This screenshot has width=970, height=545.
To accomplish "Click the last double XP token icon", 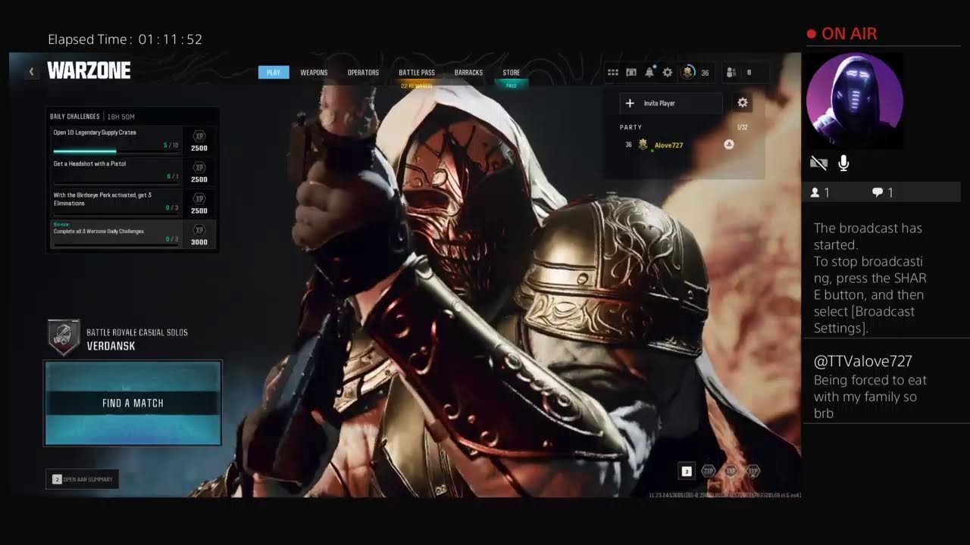I will [x=753, y=471].
